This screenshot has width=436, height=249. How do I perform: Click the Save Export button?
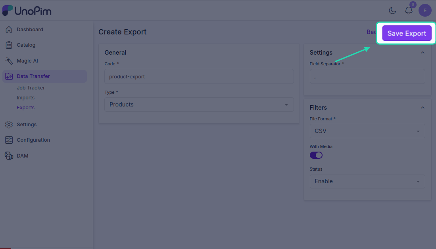pos(407,33)
